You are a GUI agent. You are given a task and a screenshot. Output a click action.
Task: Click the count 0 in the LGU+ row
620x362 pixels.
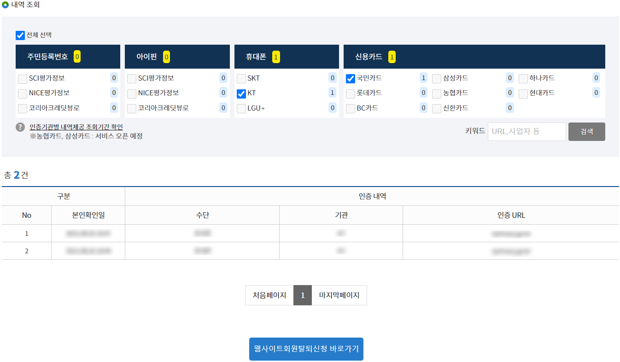click(x=332, y=108)
